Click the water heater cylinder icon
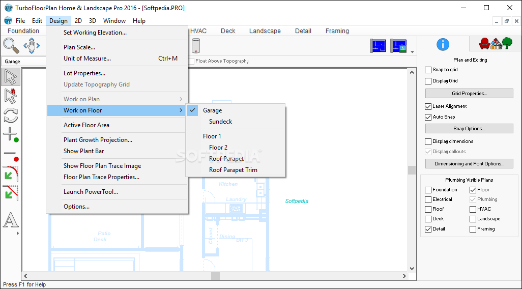Viewport: 522px width, 289px height. click(196, 46)
